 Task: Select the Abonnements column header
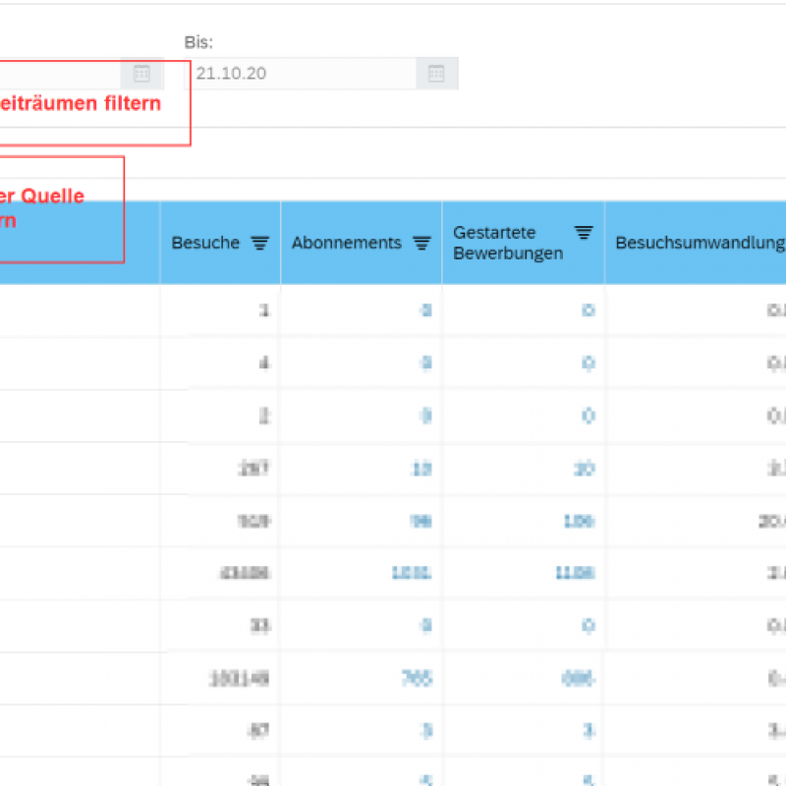coord(347,244)
